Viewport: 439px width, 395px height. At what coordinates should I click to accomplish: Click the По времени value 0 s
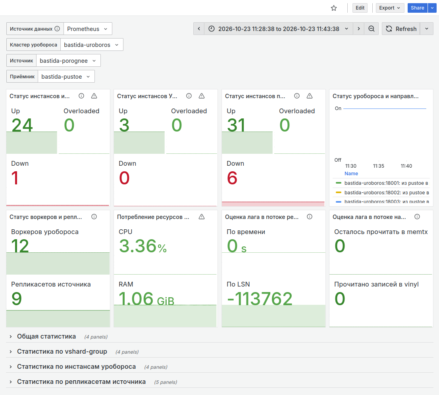[x=237, y=246]
